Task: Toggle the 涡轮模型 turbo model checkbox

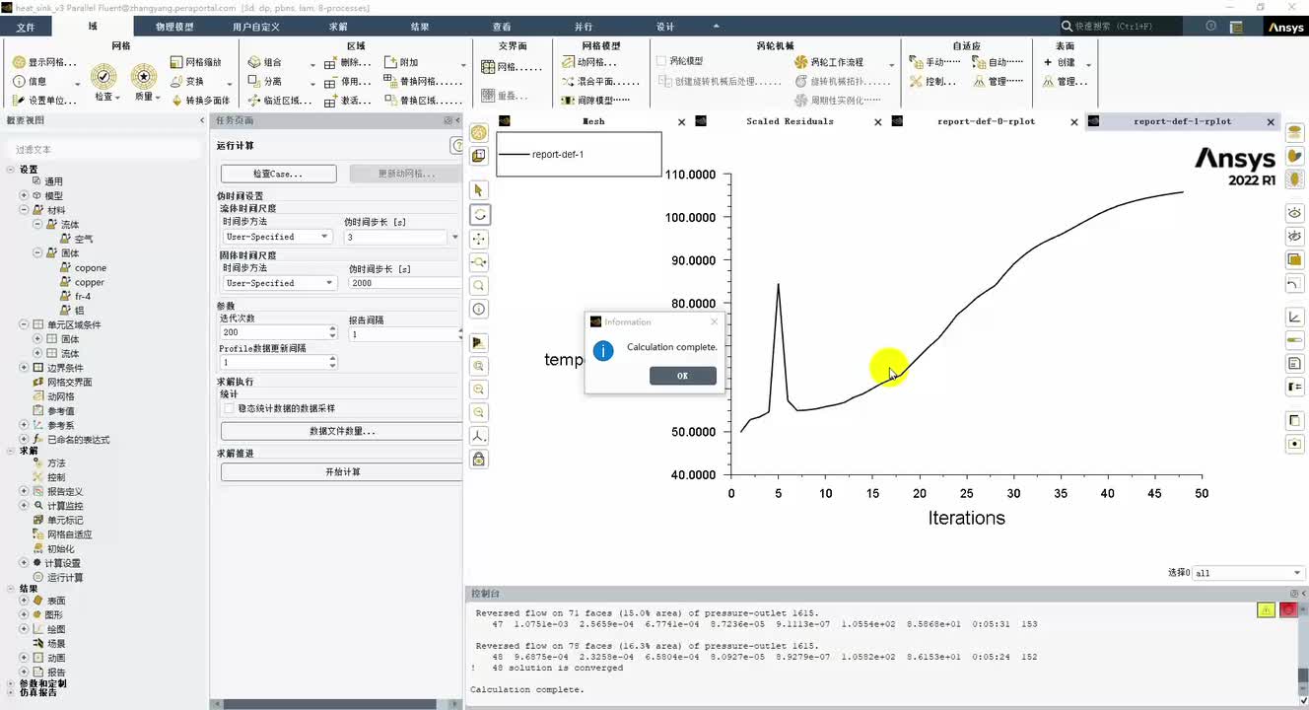Action: pyautogui.click(x=661, y=61)
